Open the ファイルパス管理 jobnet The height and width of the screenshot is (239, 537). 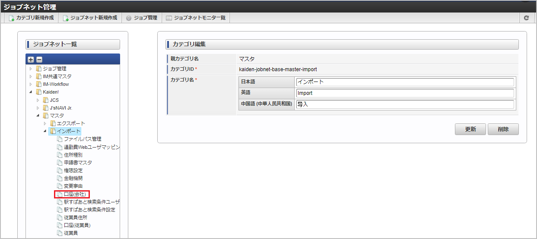[83, 139]
